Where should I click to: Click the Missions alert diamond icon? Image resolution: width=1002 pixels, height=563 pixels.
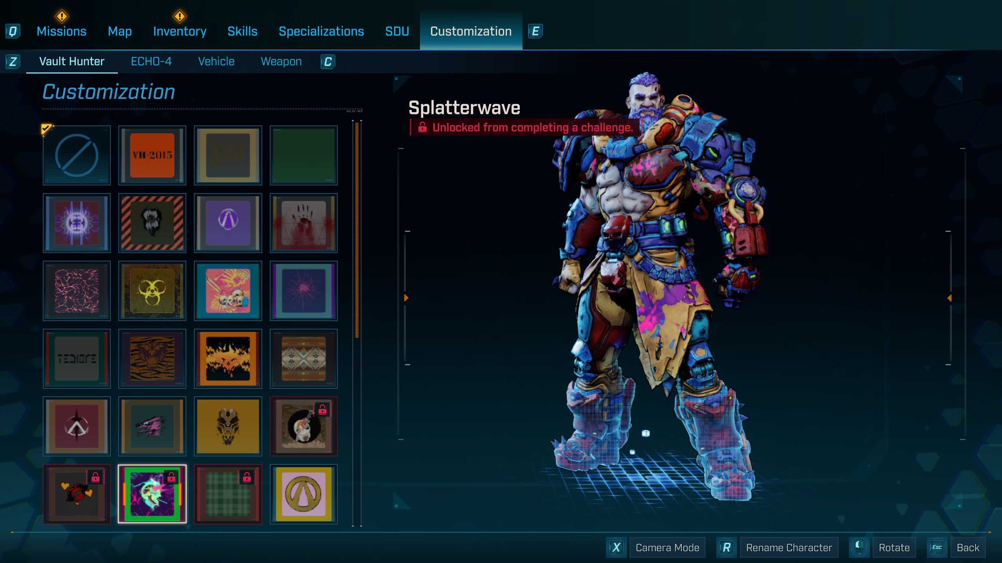tap(62, 16)
